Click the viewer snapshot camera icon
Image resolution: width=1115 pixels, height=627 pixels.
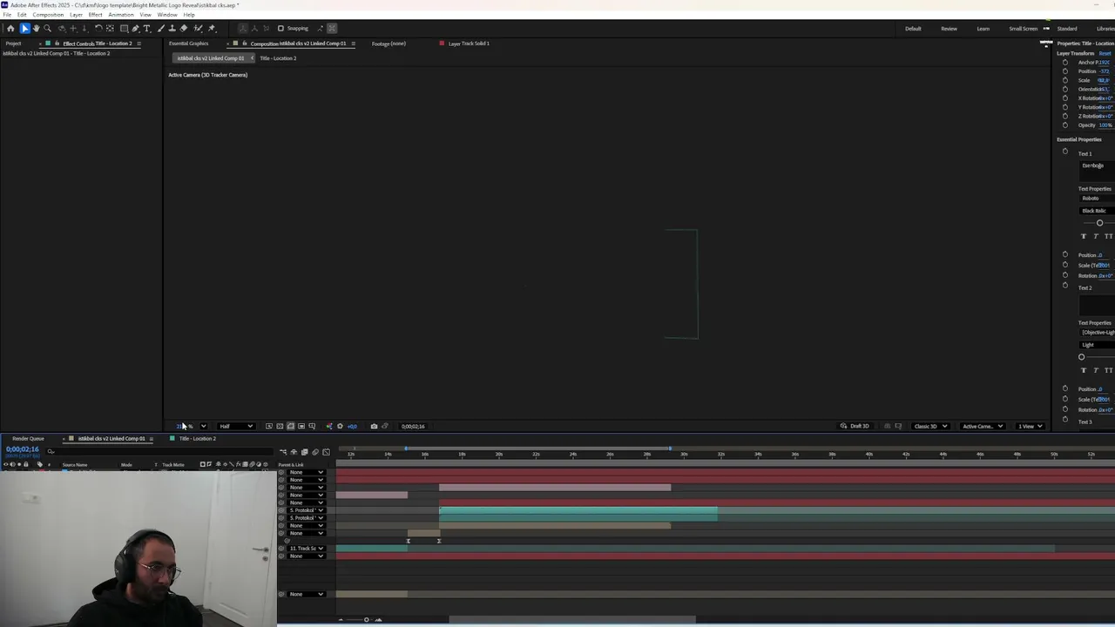point(375,426)
